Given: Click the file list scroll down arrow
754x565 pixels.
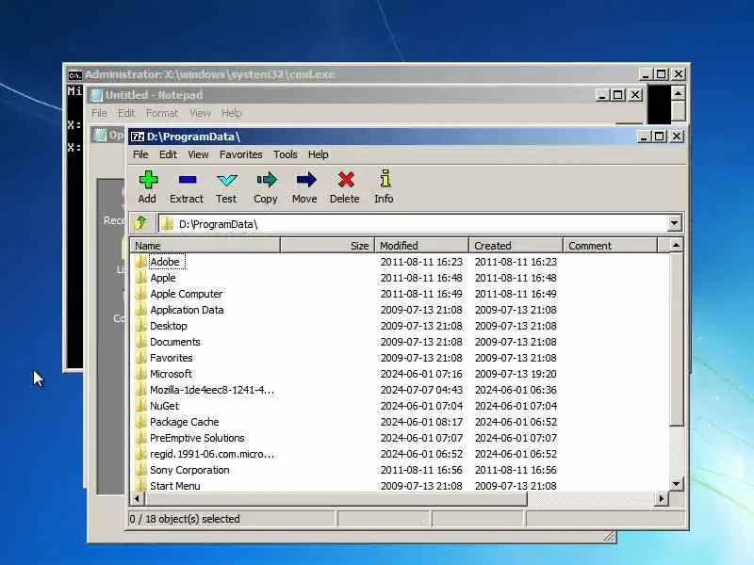Looking at the screenshot, I should pyautogui.click(x=676, y=484).
